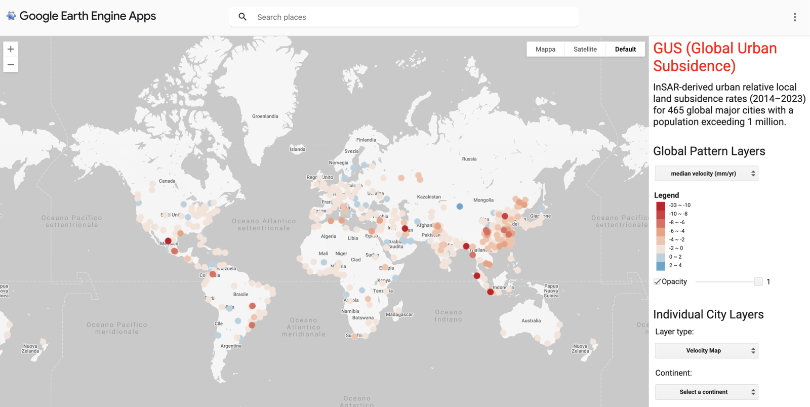The image size is (810, 407).
Task: Click the Finlandia map label
Action: [x=366, y=140]
